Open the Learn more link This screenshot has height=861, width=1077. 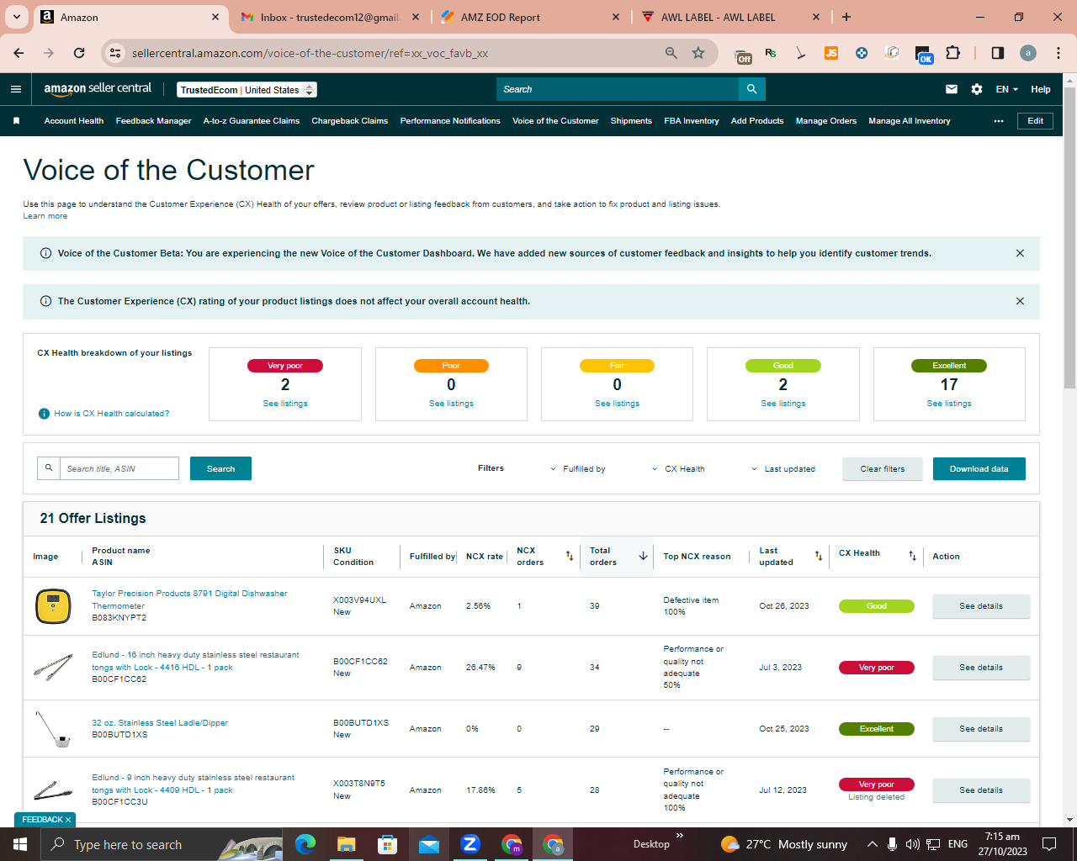[x=45, y=216]
